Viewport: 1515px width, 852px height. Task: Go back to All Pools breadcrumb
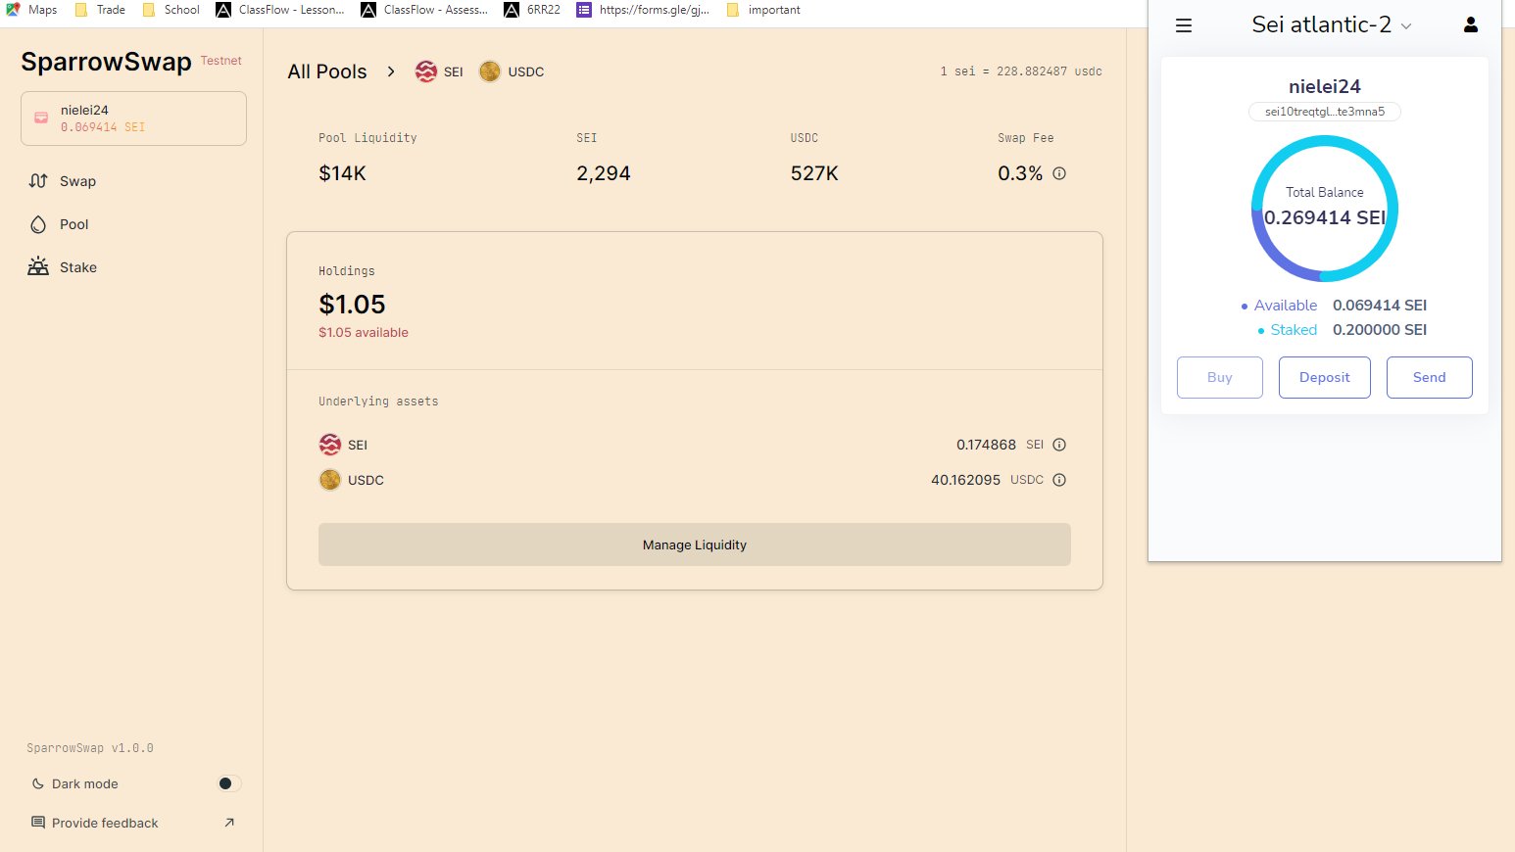coord(327,71)
